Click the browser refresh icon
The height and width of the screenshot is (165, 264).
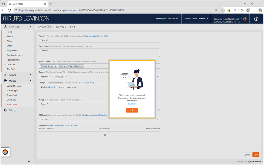tap(9, 10)
